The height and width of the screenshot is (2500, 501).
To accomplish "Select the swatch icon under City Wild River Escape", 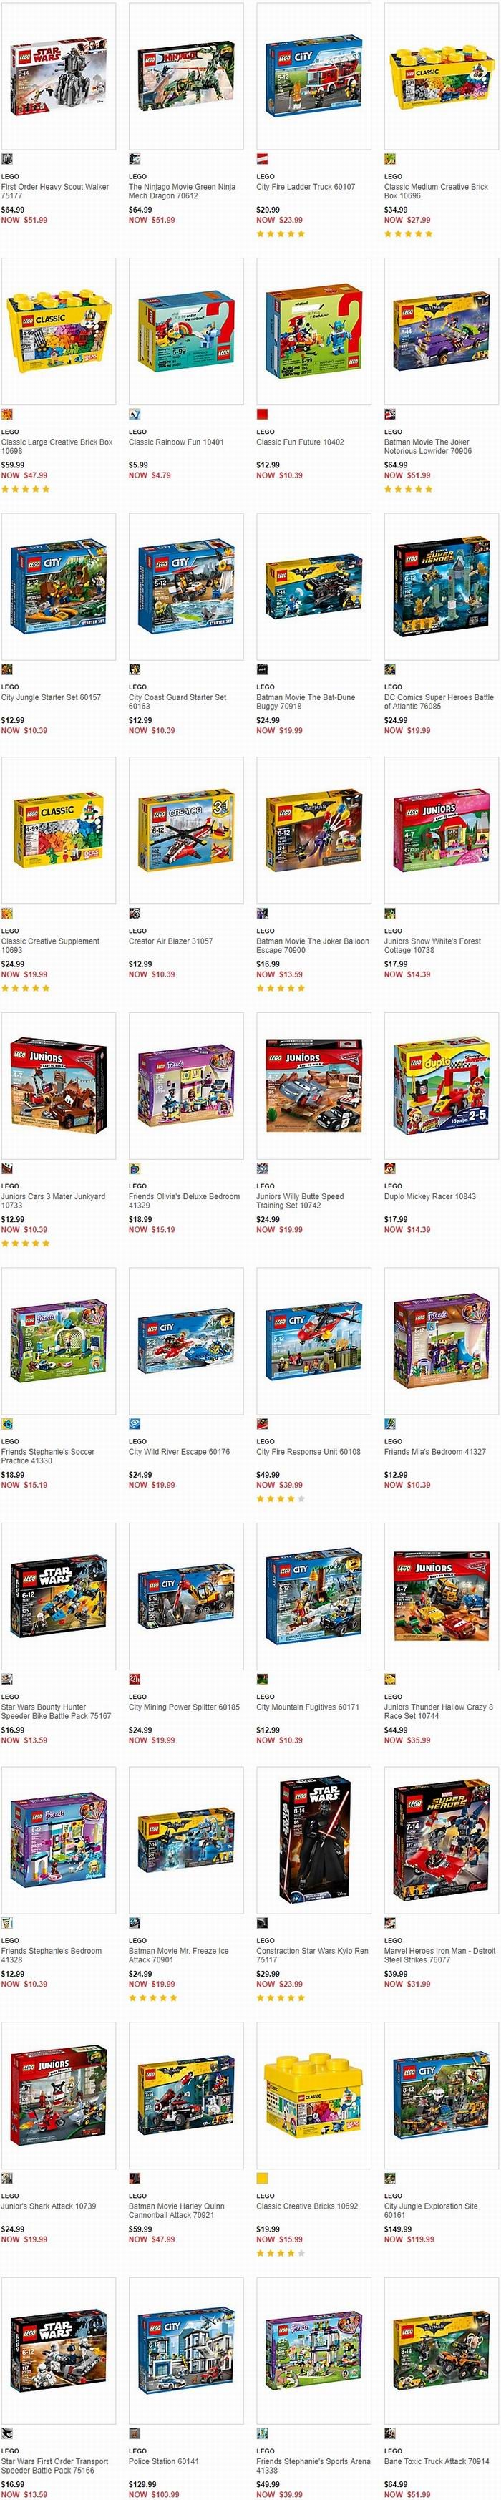I will tap(135, 1424).
